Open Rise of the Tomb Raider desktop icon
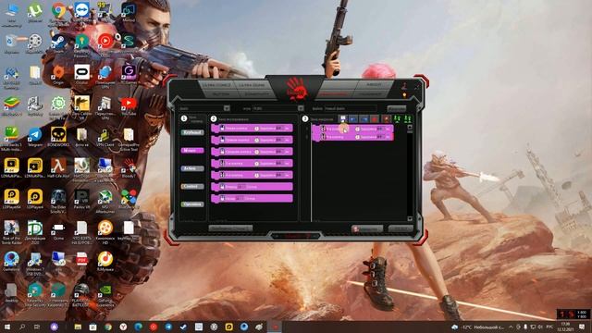Image resolution: width=592 pixels, height=333 pixels. 11,230
